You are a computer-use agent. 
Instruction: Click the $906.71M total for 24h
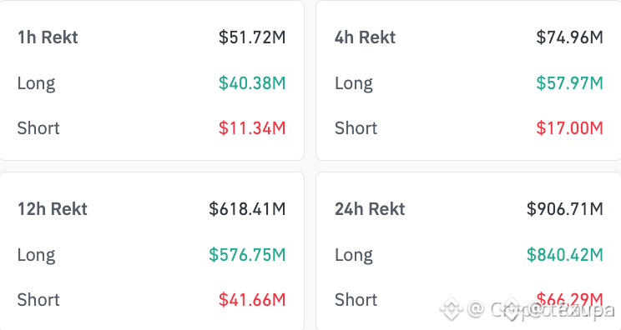[x=565, y=209]
